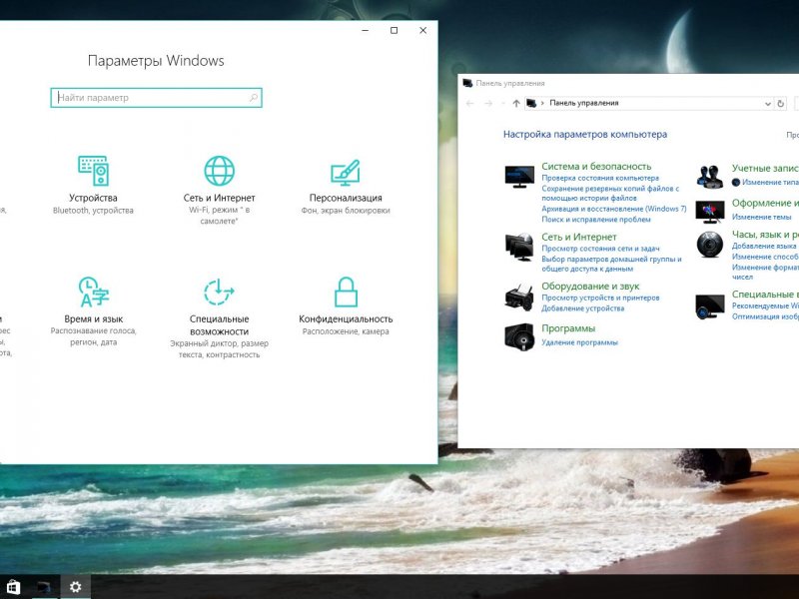Open the Конфиденциальность padlock tile icon
This screenshot has height=599, width=799.
tap(346, 292)
